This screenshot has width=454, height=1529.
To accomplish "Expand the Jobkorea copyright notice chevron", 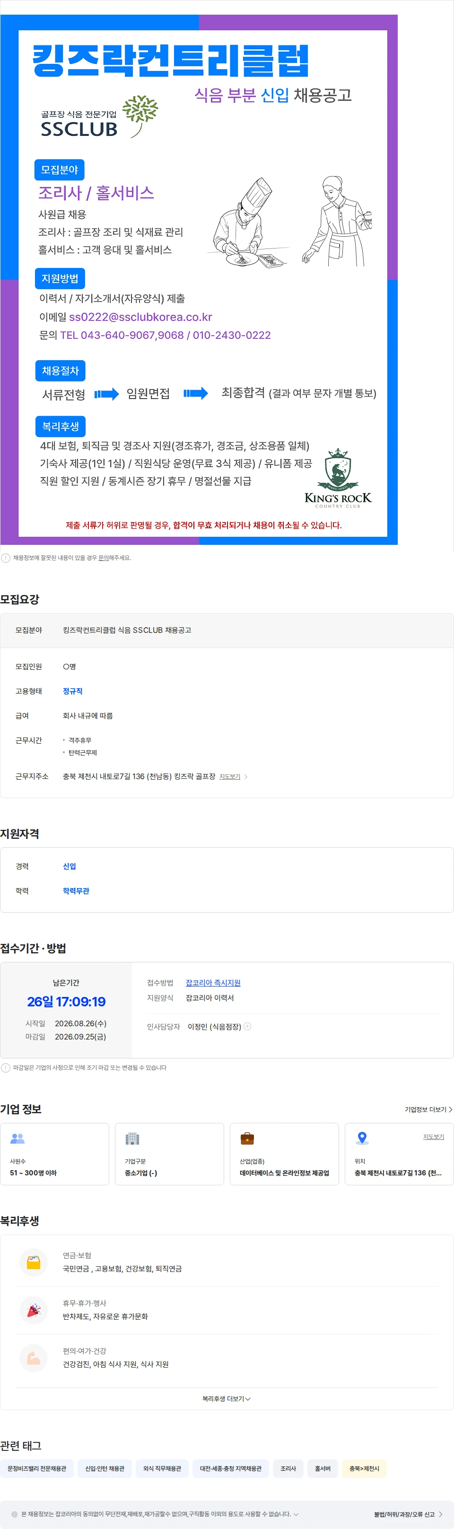I will pos(296,1514).
